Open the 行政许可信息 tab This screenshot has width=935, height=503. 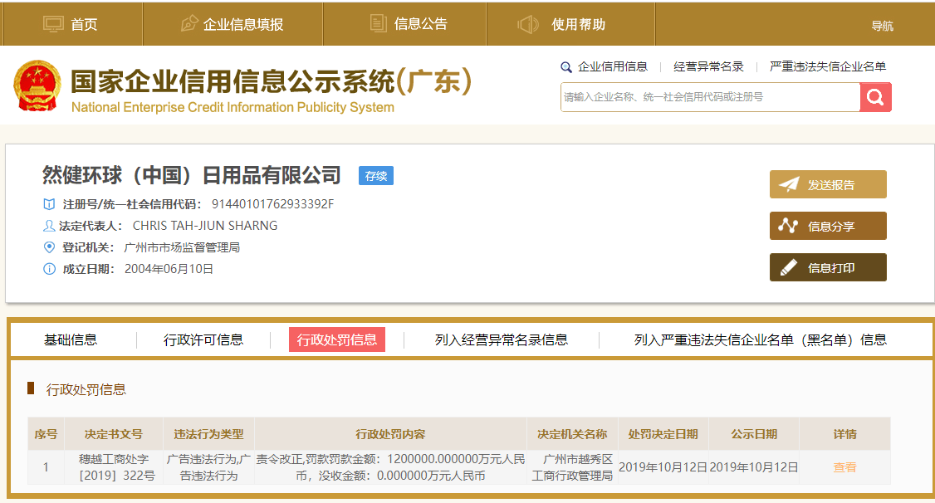(203, 339)
